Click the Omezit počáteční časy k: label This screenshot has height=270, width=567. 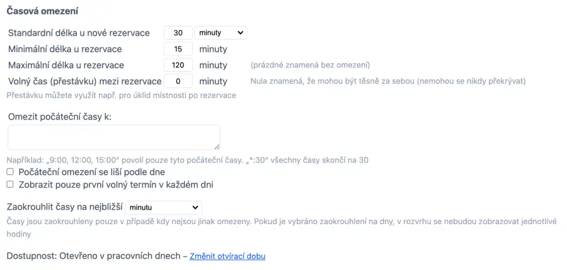60,116
